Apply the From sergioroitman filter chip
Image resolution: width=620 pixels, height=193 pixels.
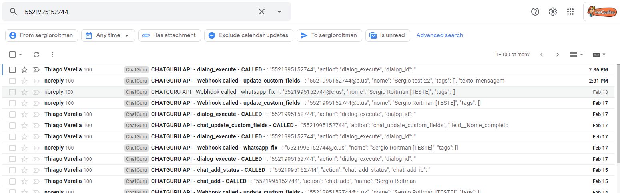point(42,35)
